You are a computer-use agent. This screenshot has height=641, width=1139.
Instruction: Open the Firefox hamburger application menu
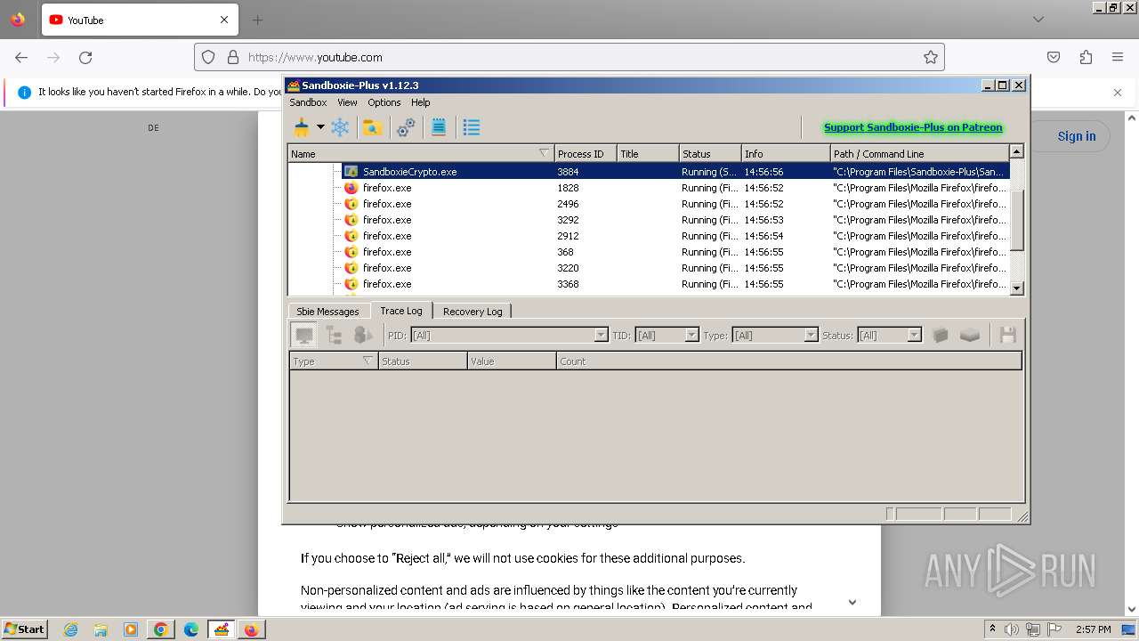tap(1118, 57)
